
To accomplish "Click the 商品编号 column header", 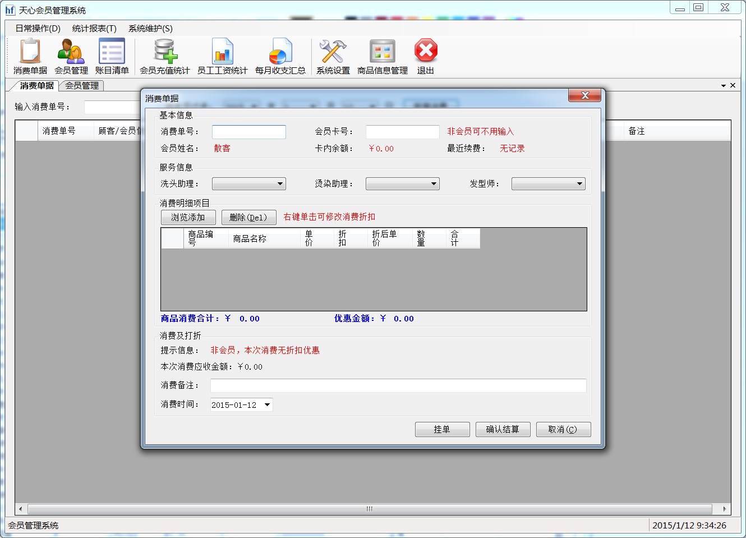I will click(x=206, y=238).
